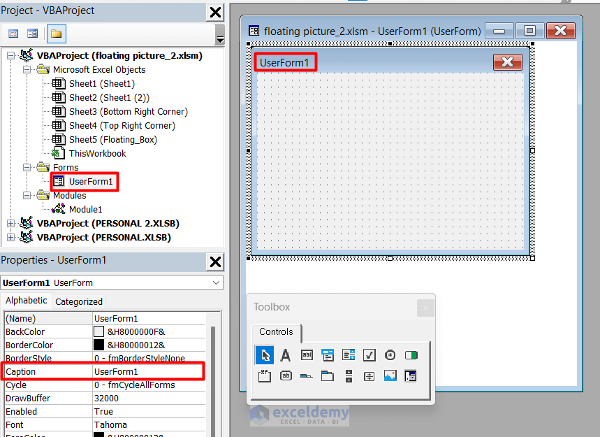This screenshot has height=437, width=600.
Task: Pick the OptionButton control in Toolbox
Action: click(390, 355)
